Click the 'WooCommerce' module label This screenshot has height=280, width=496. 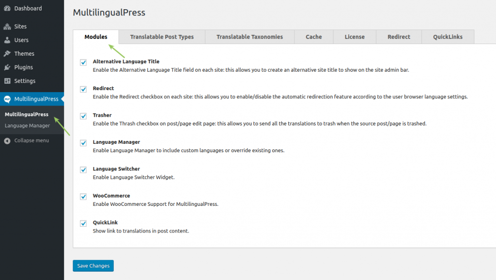click(111, 196)
